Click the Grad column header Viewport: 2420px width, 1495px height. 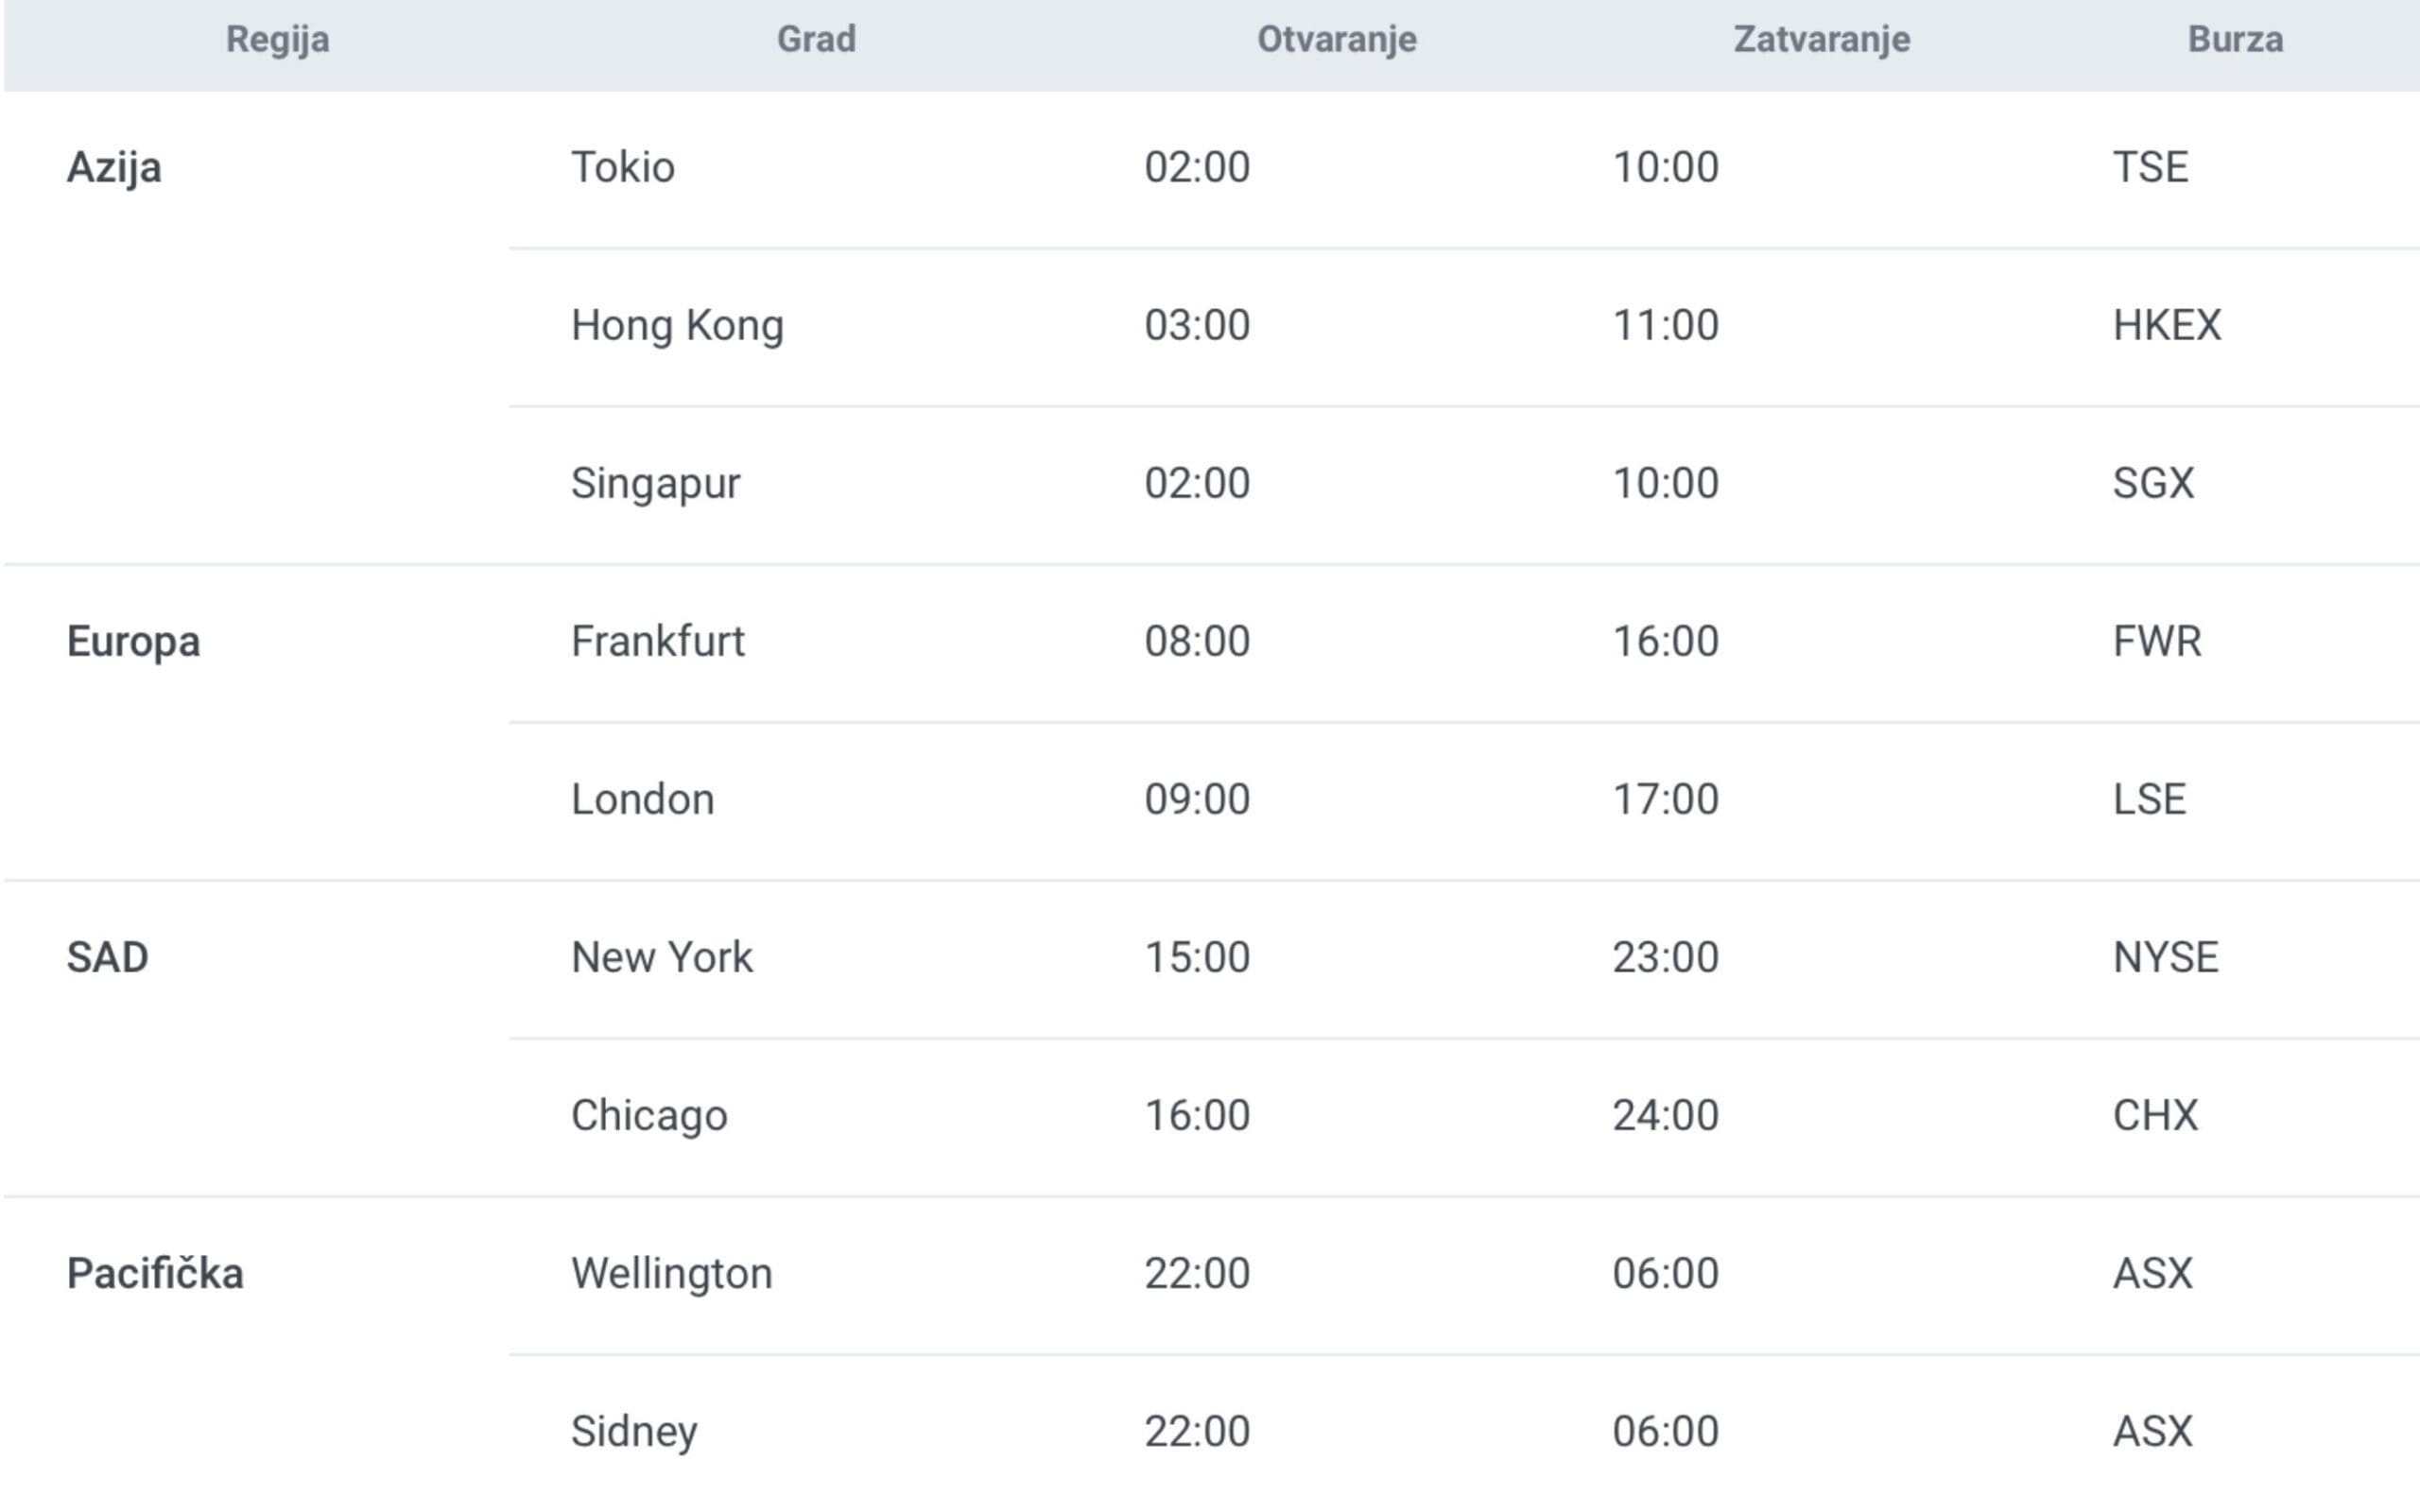click(x=816, y=40)
